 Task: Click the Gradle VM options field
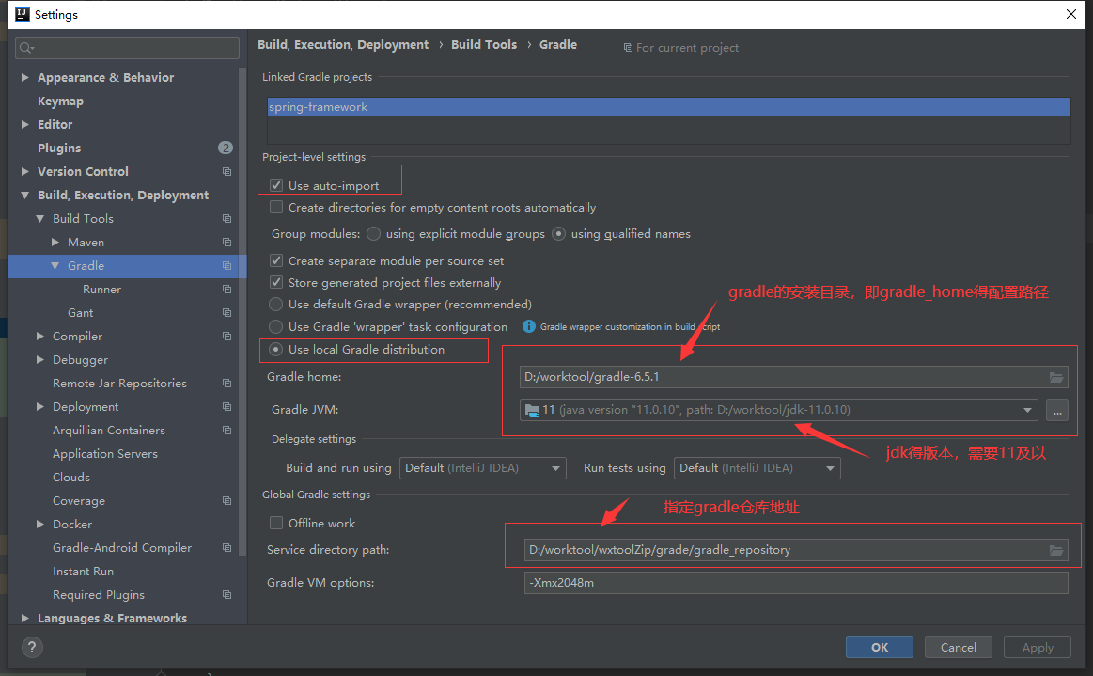796,583
